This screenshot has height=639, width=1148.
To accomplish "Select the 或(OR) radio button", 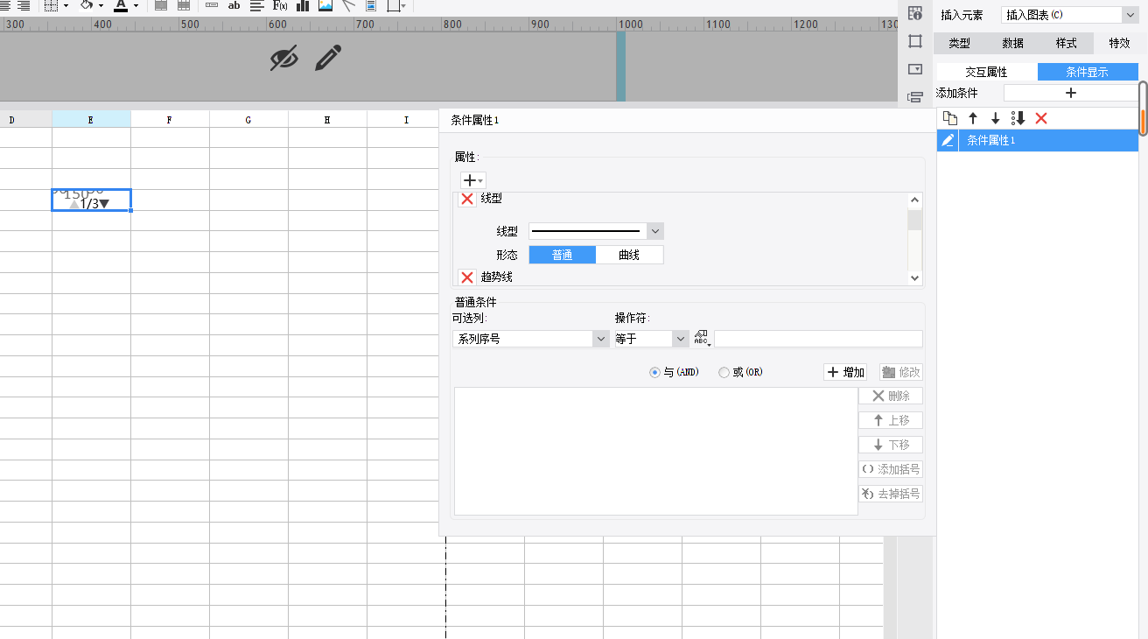I will pyautogui.click(x=724, y=372).
